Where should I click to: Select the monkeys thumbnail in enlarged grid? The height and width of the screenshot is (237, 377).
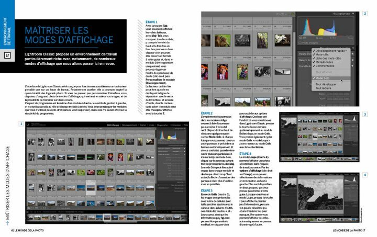click(x=223, y=41)
